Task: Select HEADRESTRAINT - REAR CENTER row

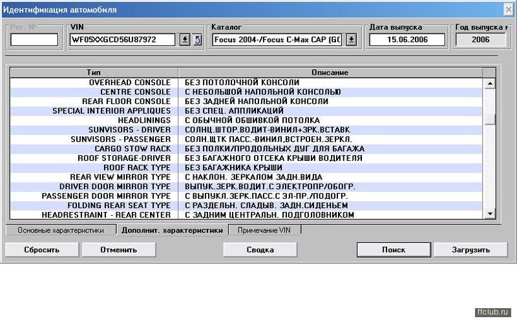Action: (246, 214)
